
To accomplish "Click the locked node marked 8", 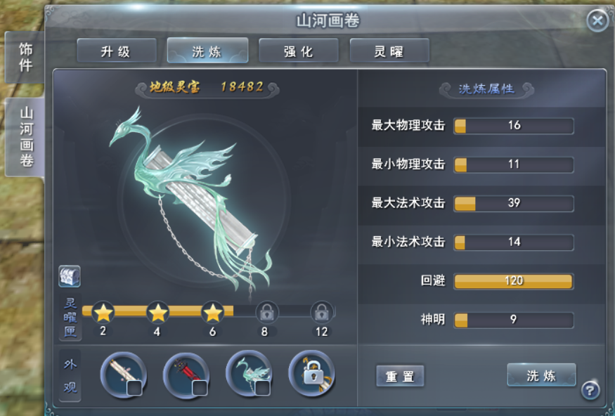I will click(267, 313).
